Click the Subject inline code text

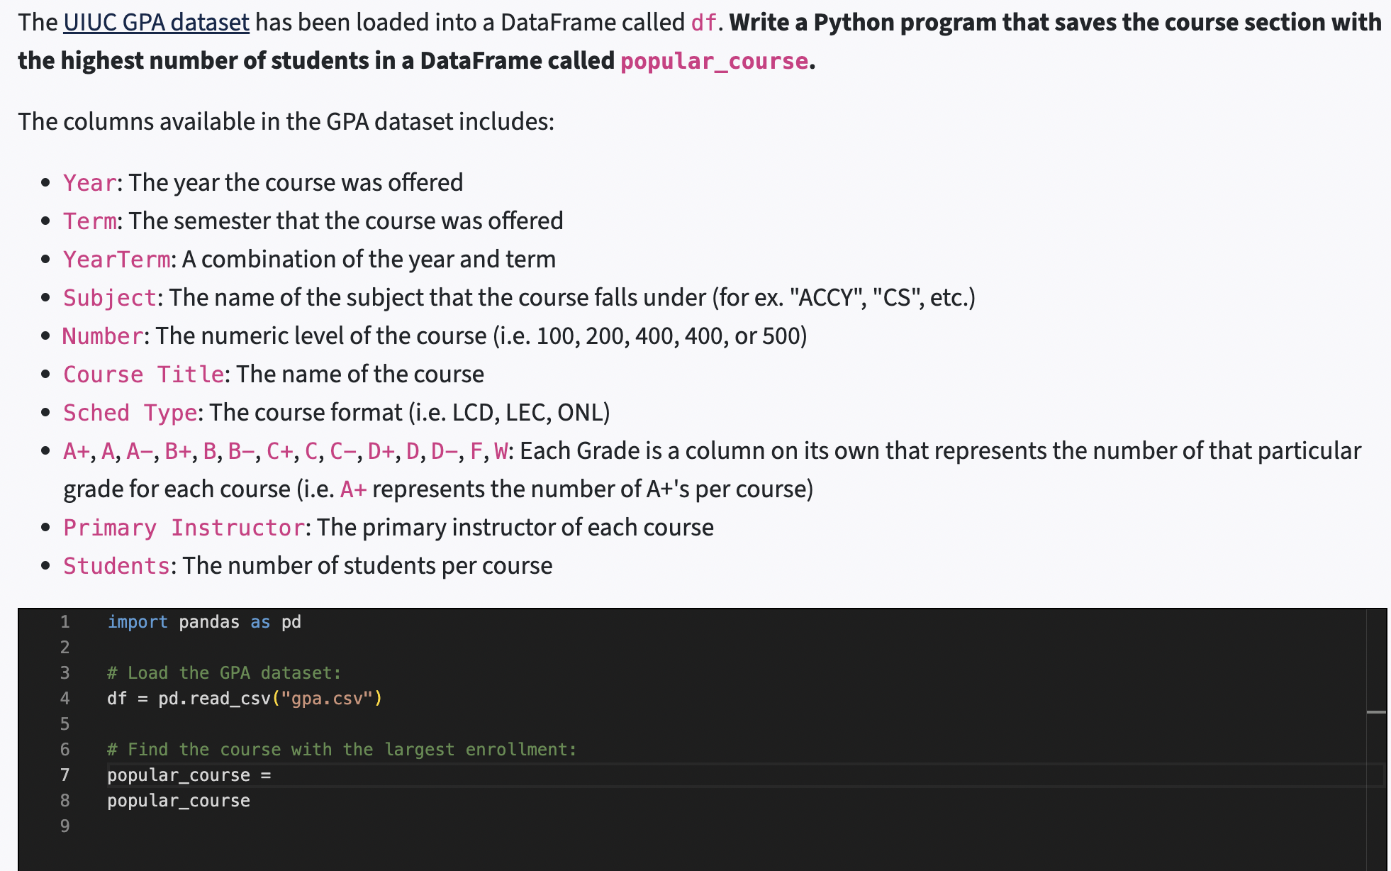pyautogui.click(x=109, y=297)
